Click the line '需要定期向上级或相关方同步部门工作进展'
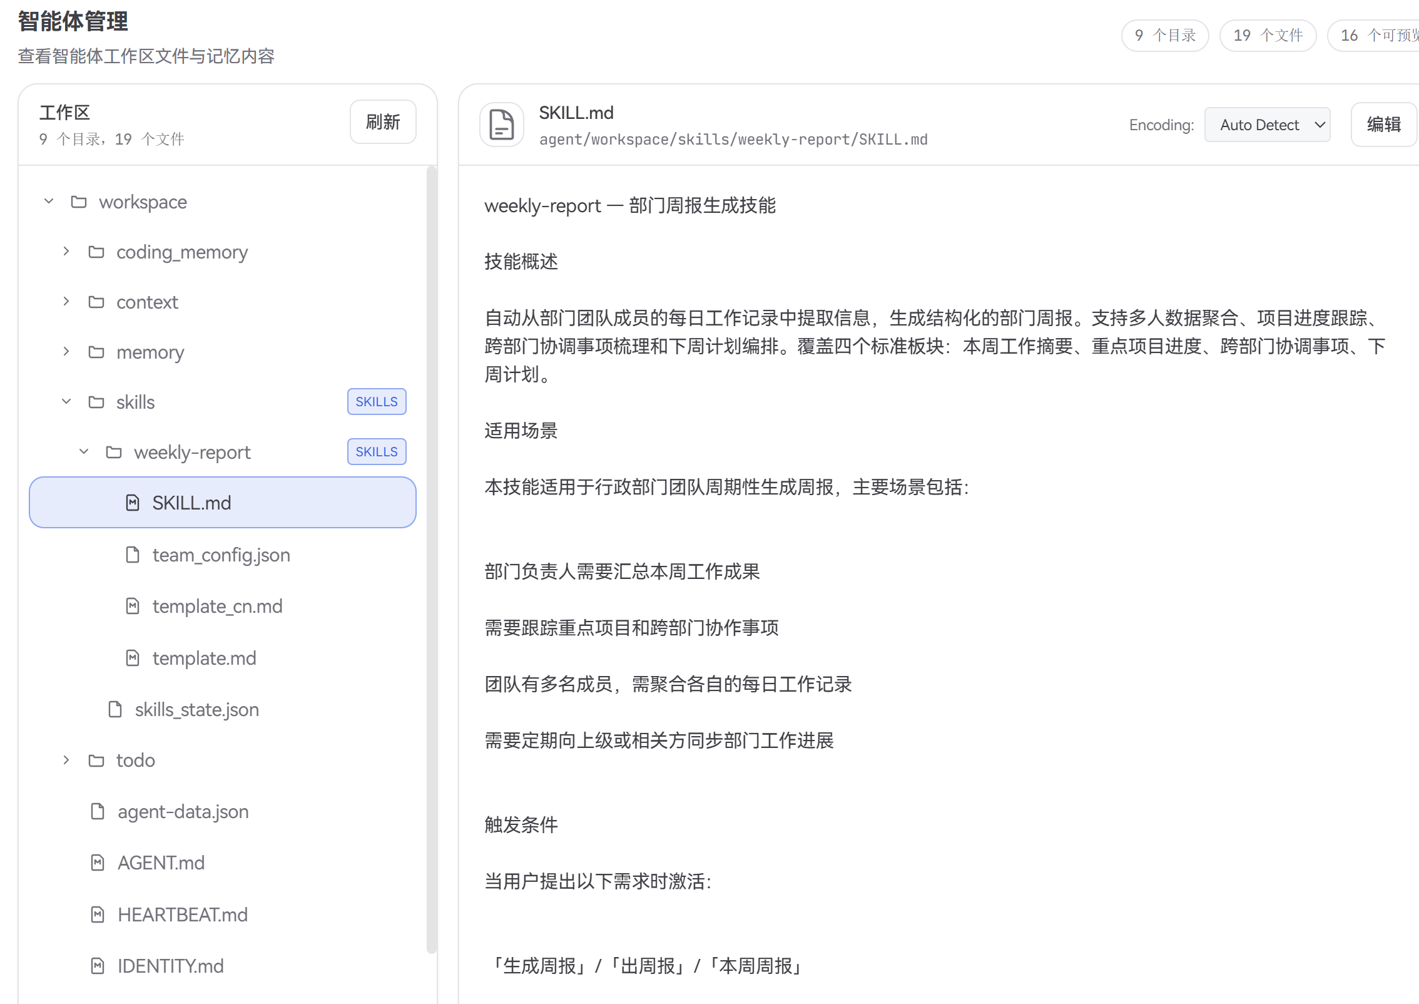 coord(659,740)
